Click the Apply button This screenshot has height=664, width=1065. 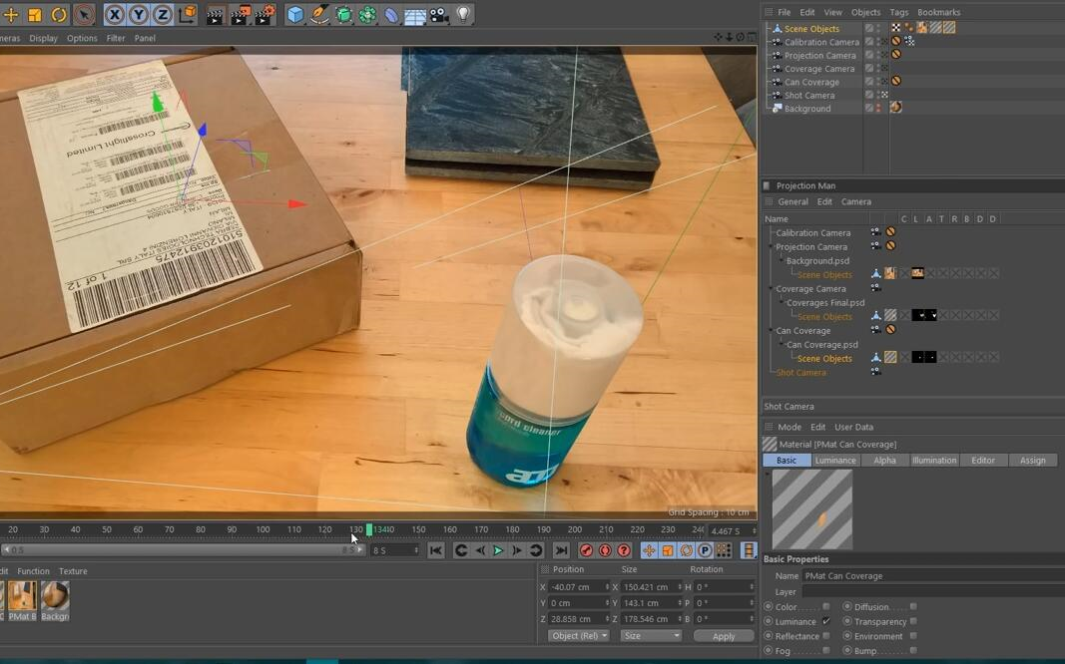tap(723, 635)
